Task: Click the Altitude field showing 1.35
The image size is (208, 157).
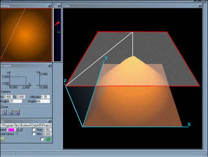Action: click(x=45, y=97)
